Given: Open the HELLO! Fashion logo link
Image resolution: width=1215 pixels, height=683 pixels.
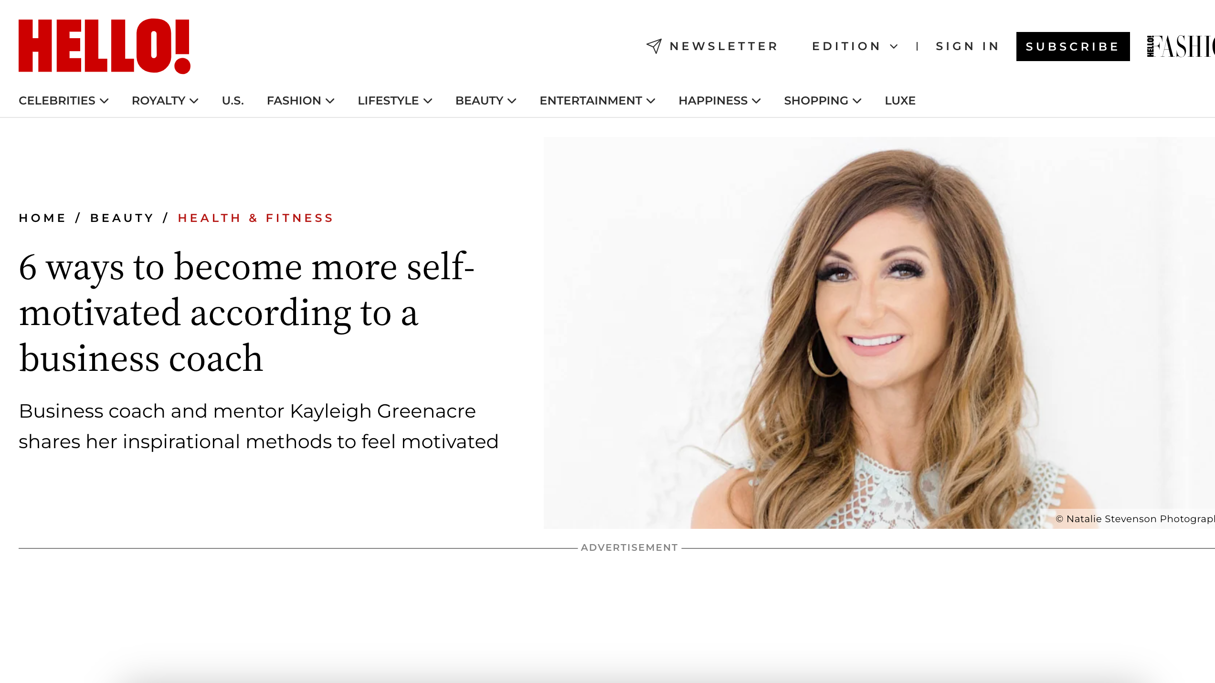Looking at the screenshot, I should (x=1181, y=46).
